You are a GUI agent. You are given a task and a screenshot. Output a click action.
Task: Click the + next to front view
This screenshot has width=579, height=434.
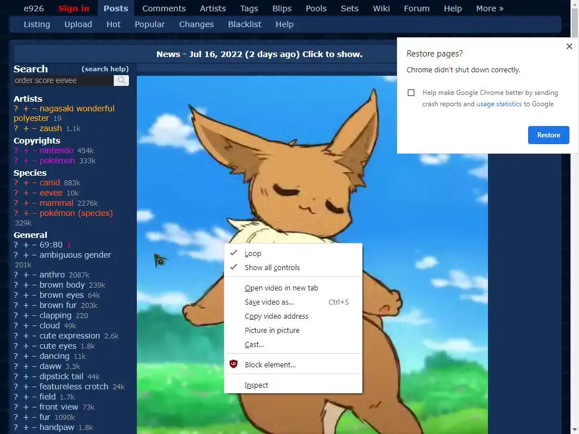26,407
